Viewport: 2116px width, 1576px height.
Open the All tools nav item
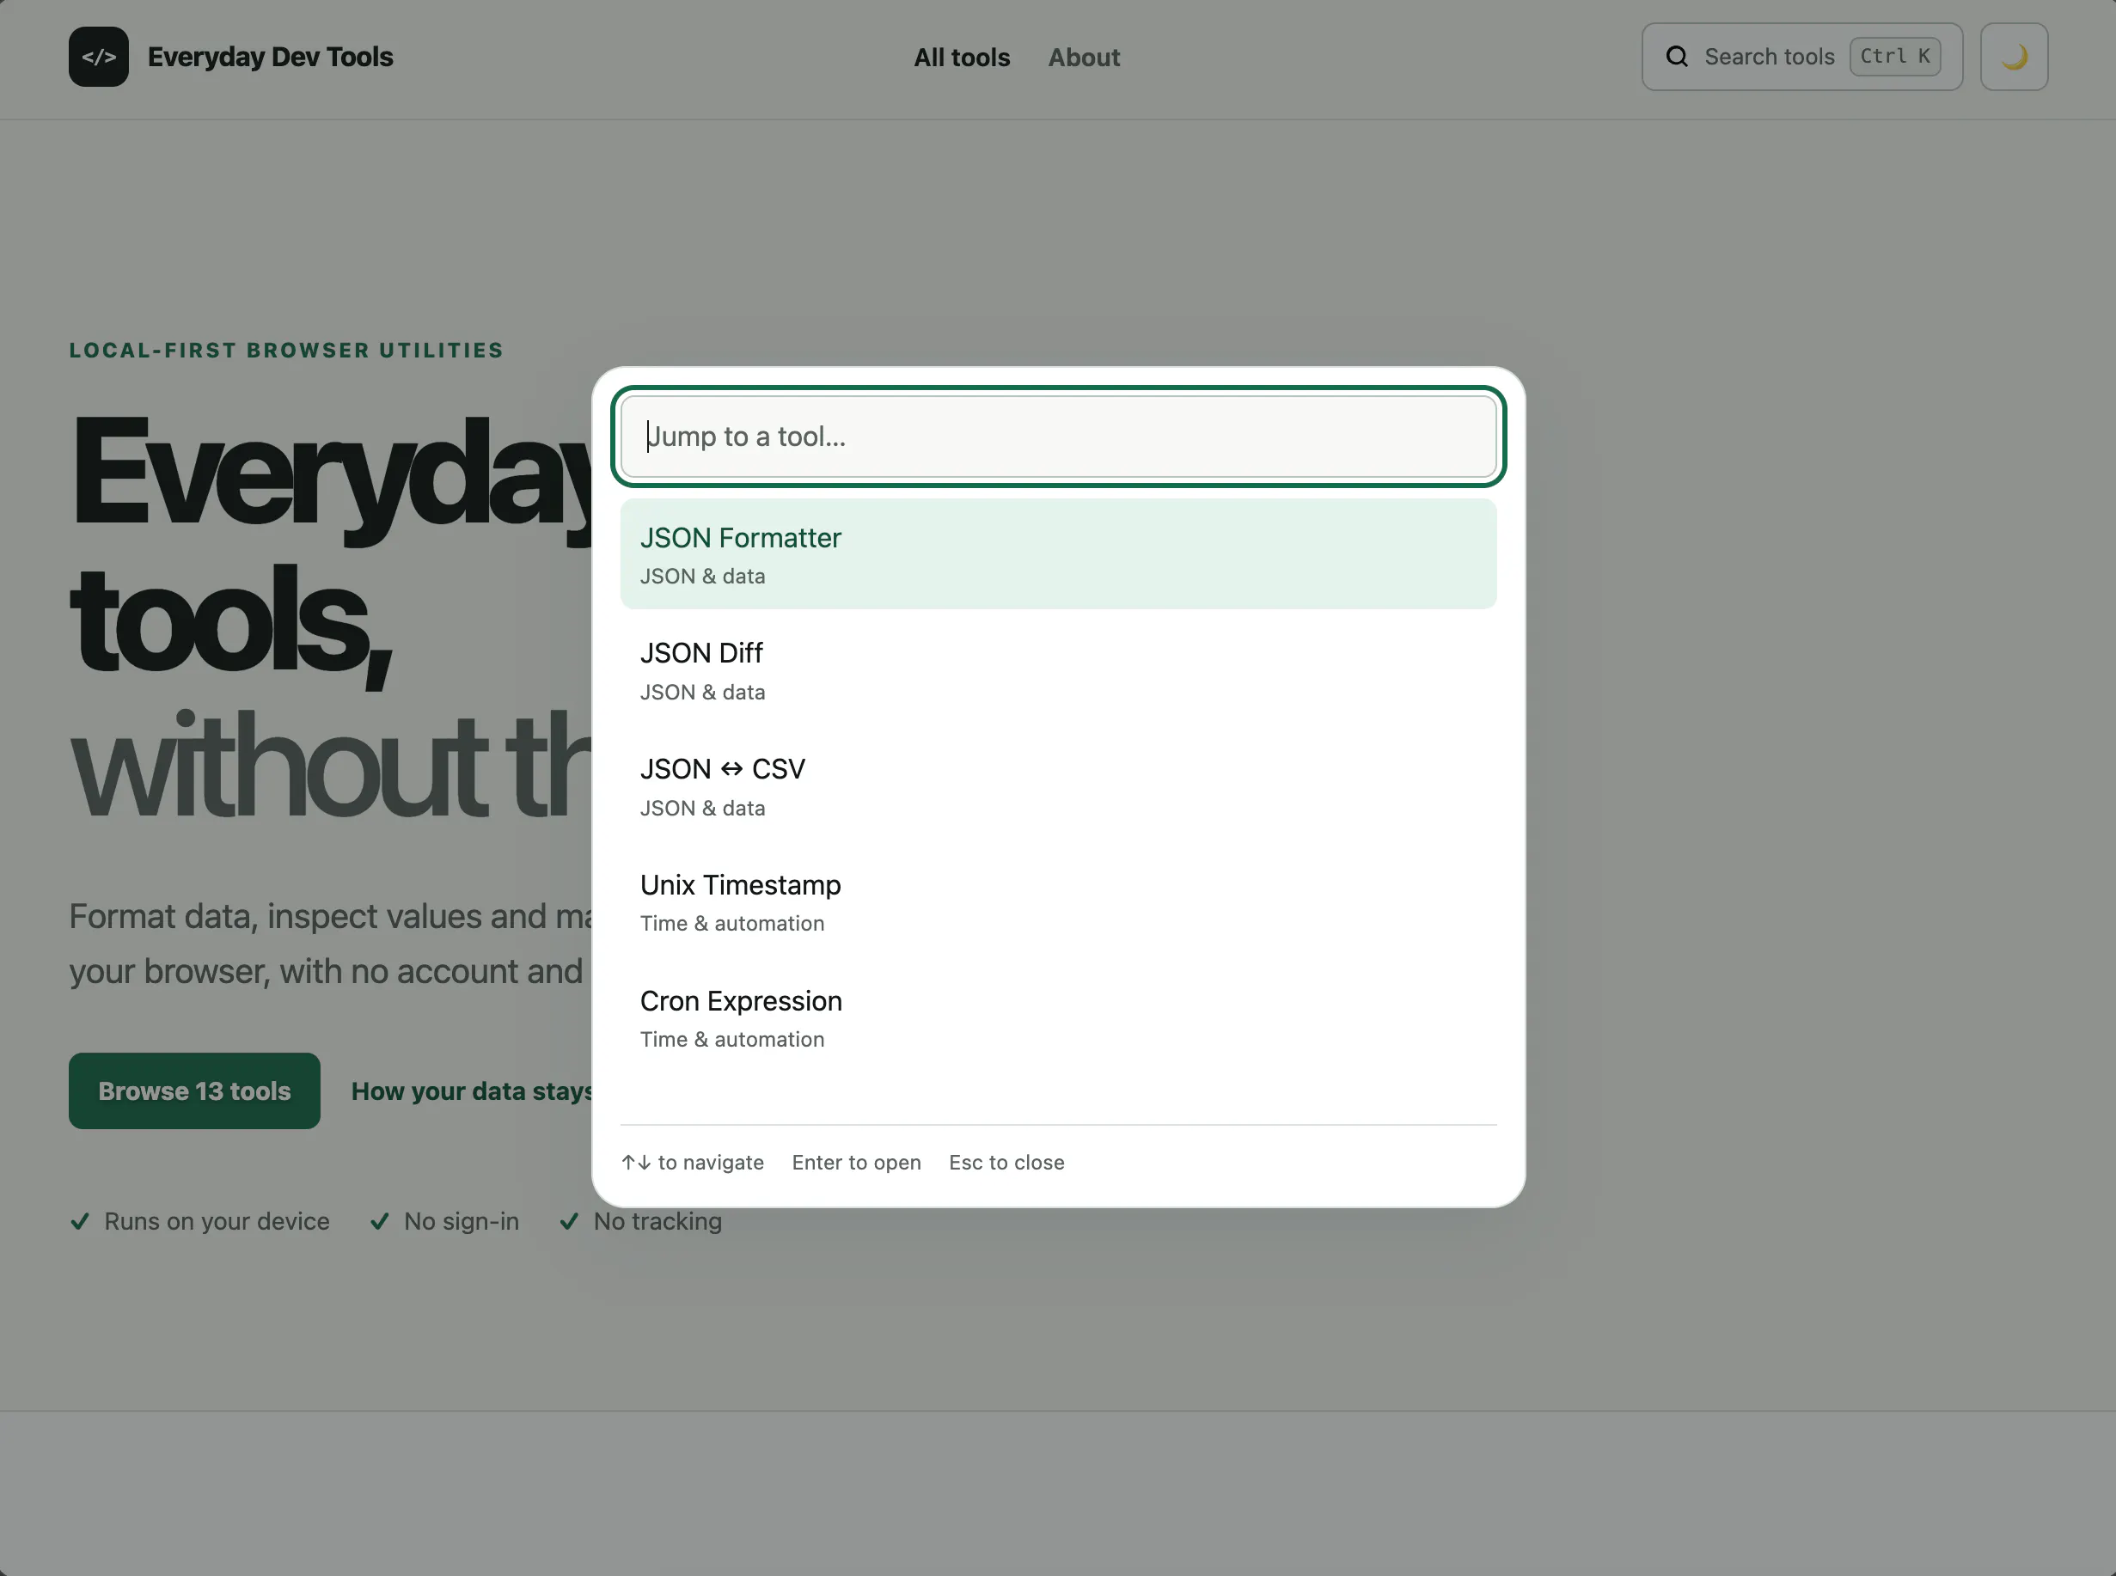[962, 58]
